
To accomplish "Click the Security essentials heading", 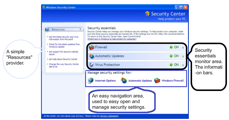I will [x=102, y=28].
